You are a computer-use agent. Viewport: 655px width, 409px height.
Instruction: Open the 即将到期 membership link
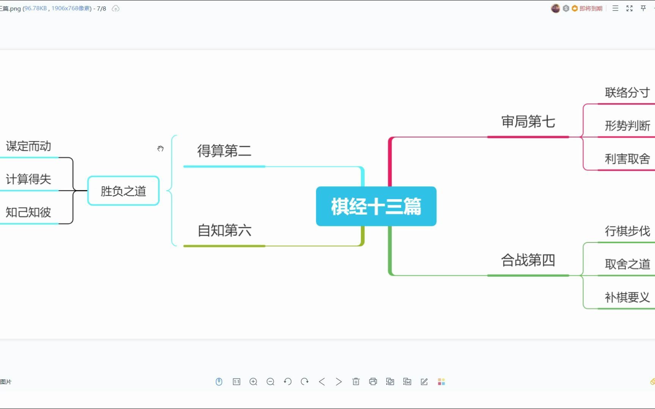[591, 9]
